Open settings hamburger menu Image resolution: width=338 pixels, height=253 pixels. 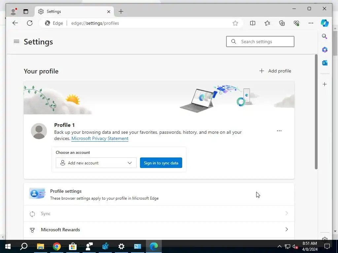(x=17, y=41)
